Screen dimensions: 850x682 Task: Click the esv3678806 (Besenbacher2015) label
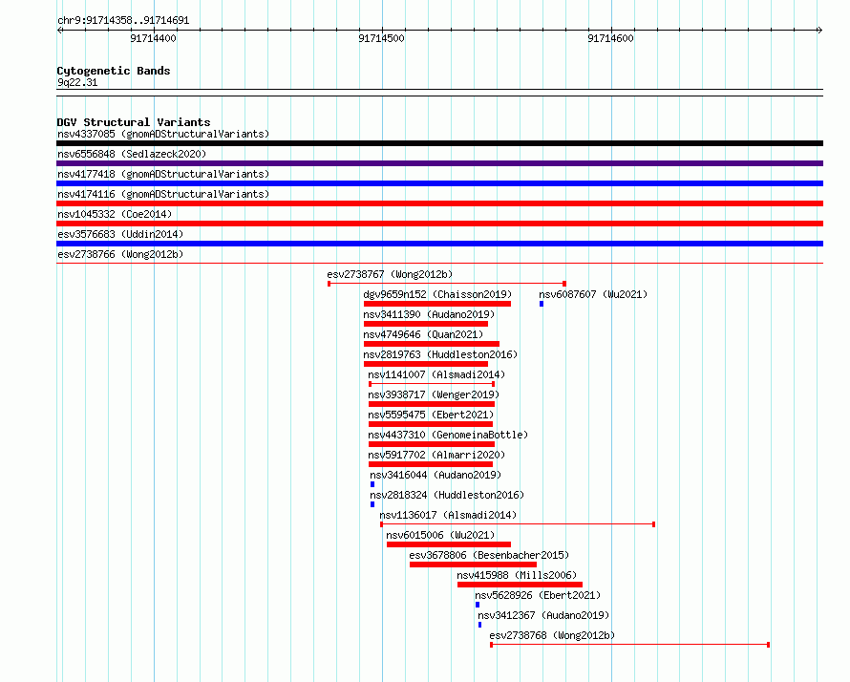coord(489,555)
